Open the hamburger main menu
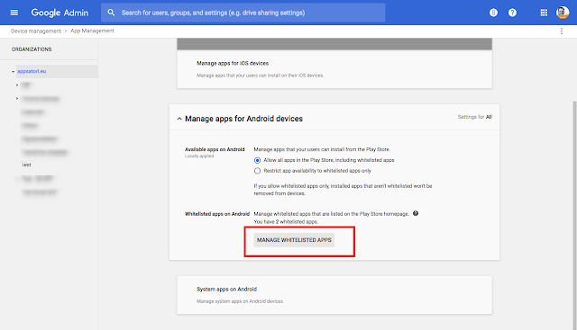This screenshot has width=577, height=330. pyautogui.click(x=14, y=13)
